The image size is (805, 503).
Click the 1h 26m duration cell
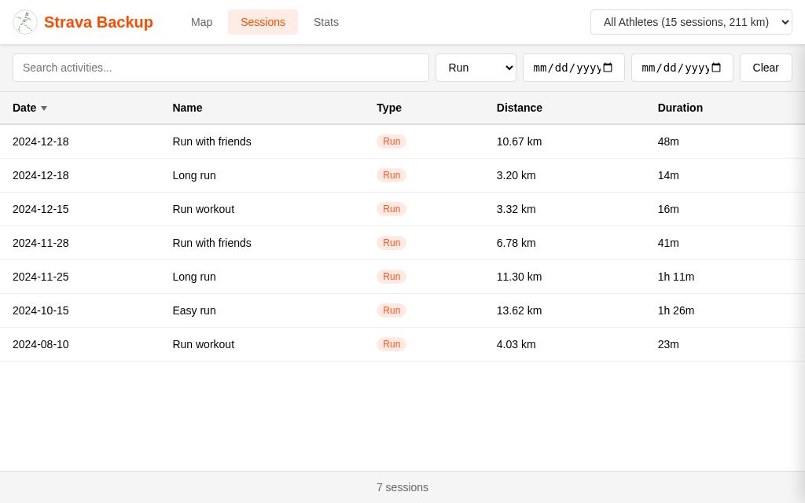point(675,310)
